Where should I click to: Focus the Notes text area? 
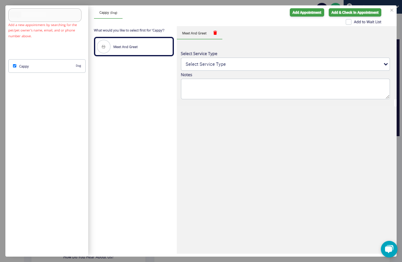[x=285, y=89]
